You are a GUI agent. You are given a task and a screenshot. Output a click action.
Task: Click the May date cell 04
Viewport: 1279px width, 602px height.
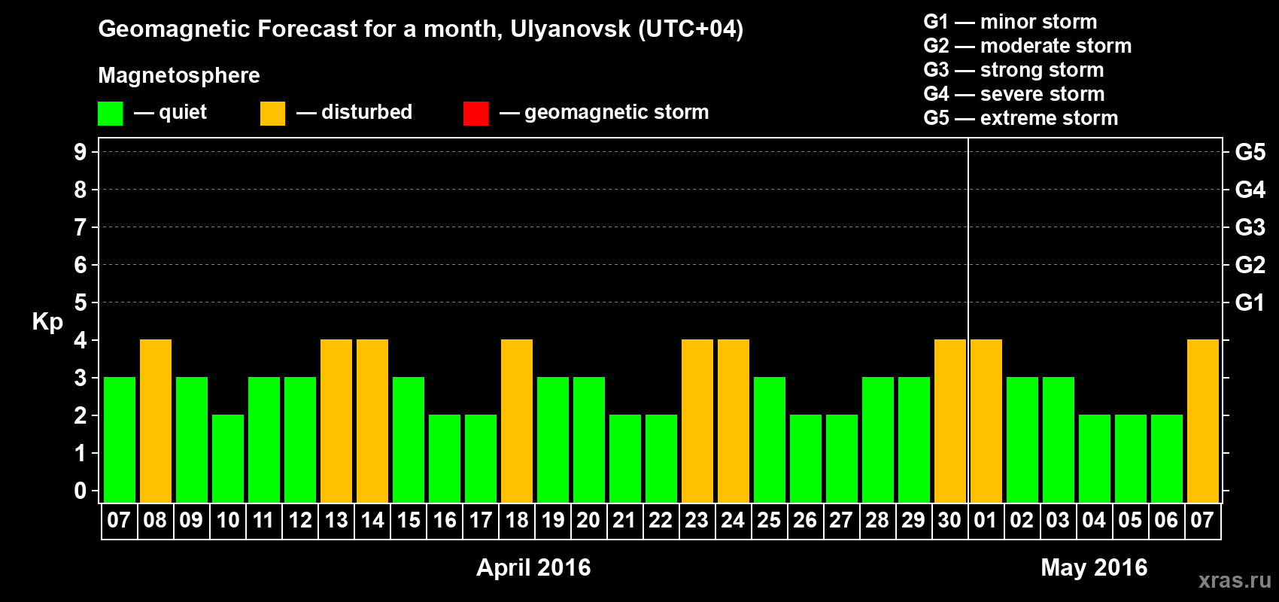pyautogui.click(x=1095, y=521)
